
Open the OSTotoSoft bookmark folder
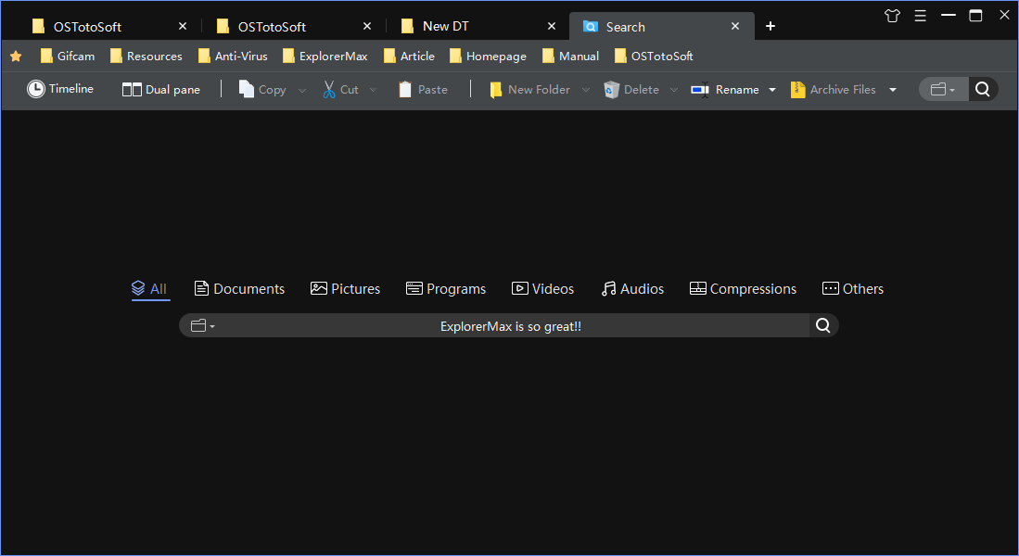tap(654, 57)
